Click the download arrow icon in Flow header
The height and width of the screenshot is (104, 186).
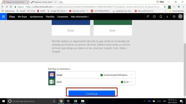tap(167, 17)
